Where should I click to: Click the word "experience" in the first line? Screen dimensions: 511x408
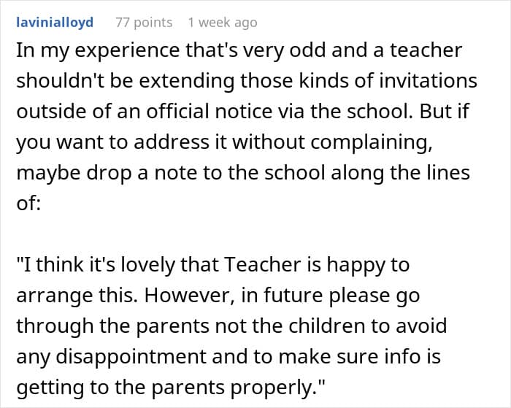pyautogui.click(x=126, y=51)
